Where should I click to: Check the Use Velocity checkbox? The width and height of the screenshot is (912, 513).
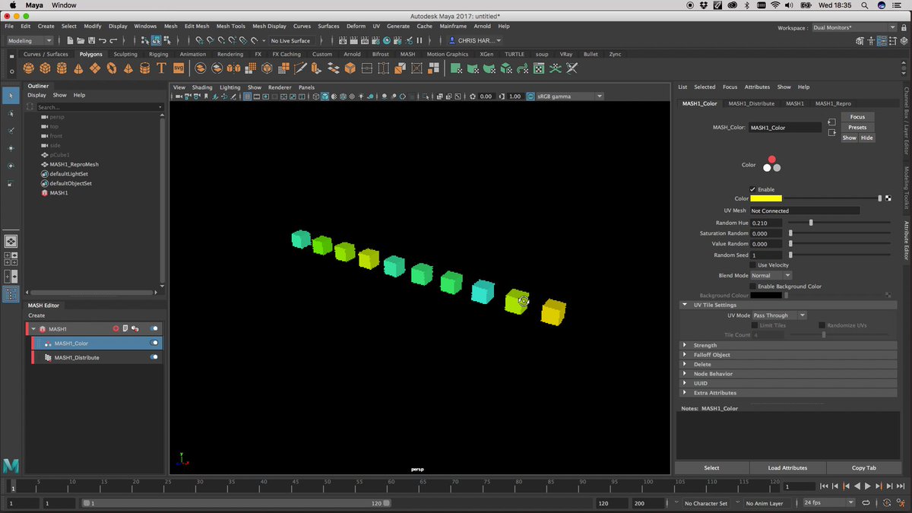753,265
